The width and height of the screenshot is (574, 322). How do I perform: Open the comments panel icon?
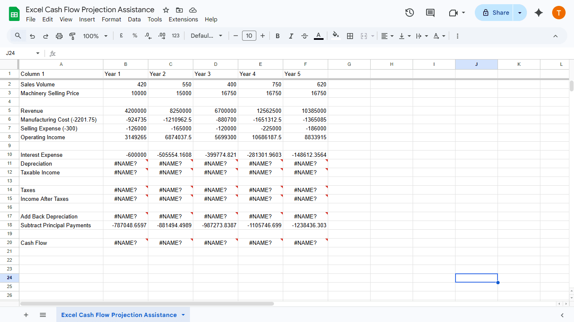pyautogui.click(x=430, y=13)
